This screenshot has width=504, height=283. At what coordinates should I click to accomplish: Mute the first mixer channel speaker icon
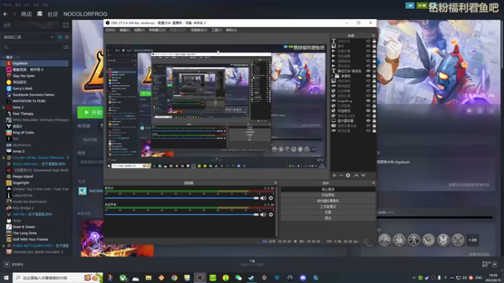tap(263, 198)
